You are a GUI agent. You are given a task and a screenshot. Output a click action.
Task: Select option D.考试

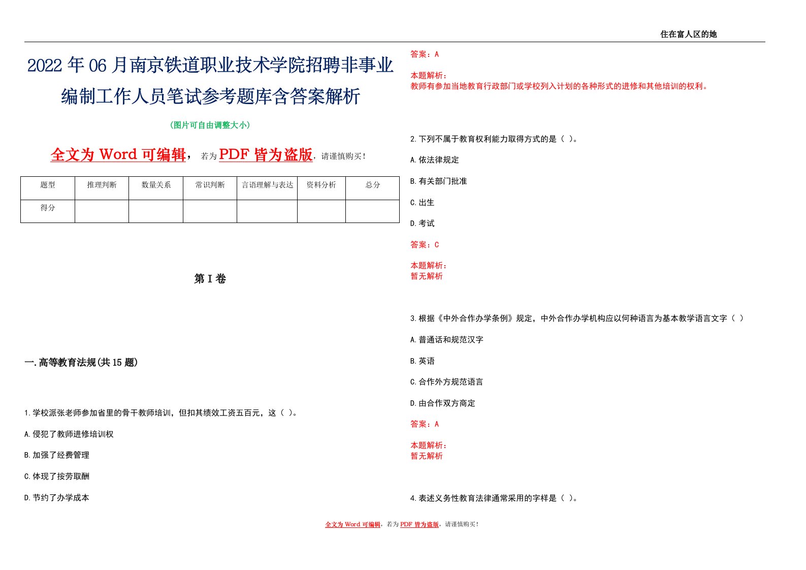click(423, 224)
